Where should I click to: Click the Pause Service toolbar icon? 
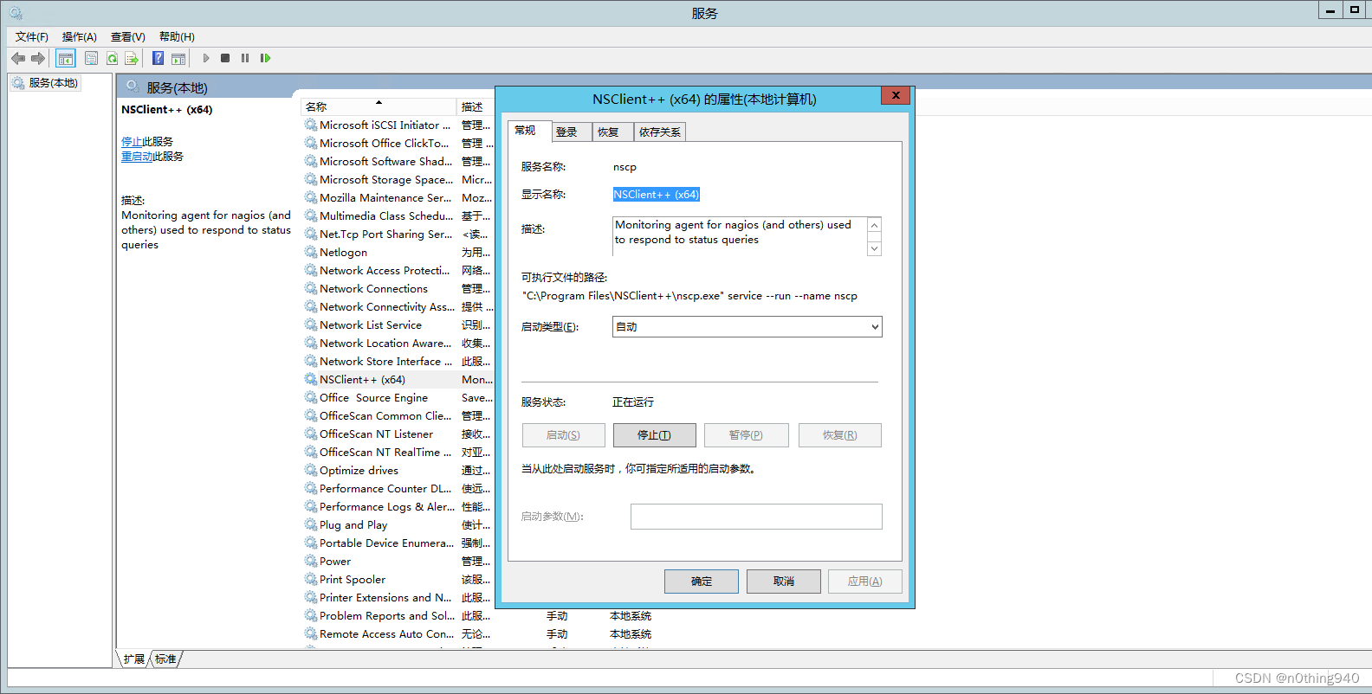245,58
